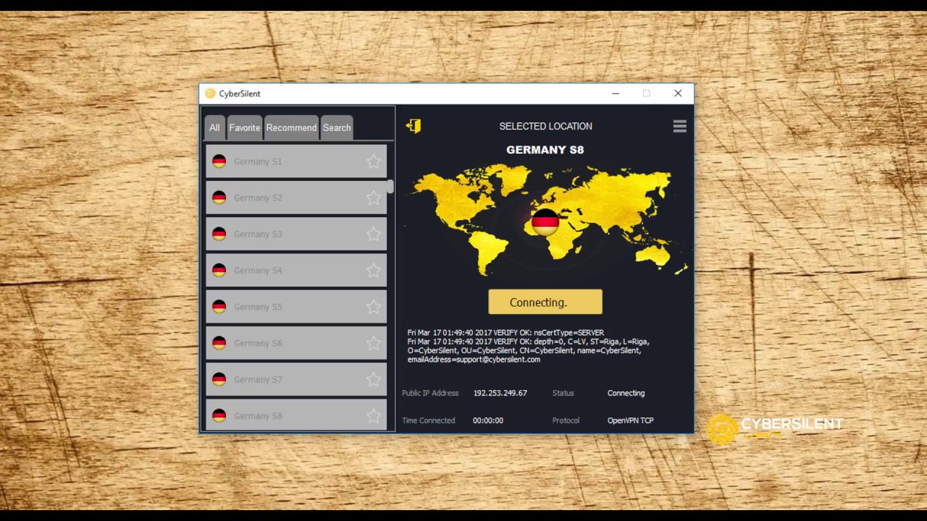Click the Public IP Address label
The height and width of the screenshot is (521, 927).
(x=430, y=393)
